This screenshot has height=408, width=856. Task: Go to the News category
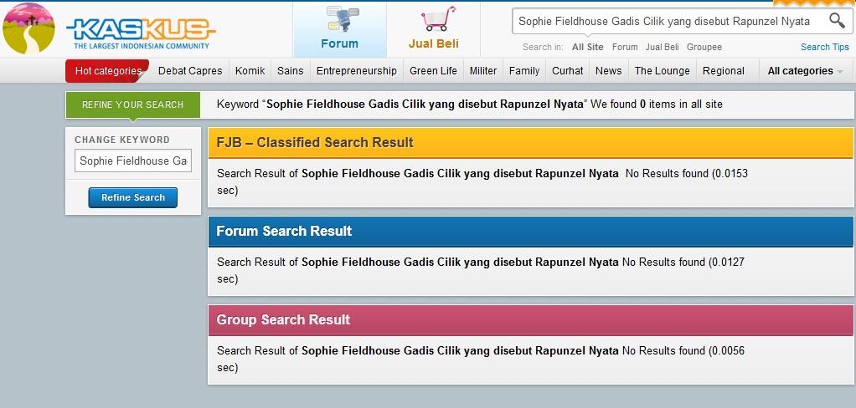coord(608,71)
